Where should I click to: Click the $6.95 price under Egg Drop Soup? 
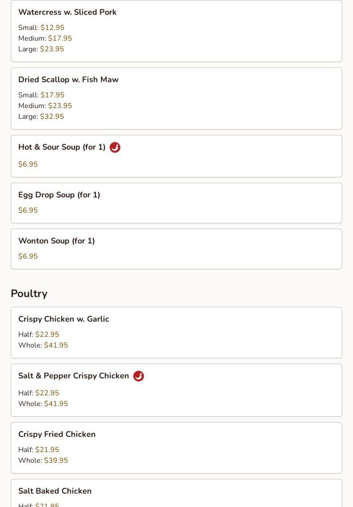coord(28,210)
